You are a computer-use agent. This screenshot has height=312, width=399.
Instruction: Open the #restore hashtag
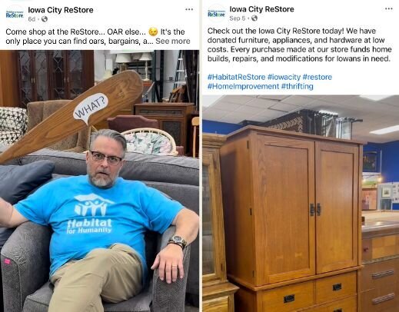click(x=318, y=77)
